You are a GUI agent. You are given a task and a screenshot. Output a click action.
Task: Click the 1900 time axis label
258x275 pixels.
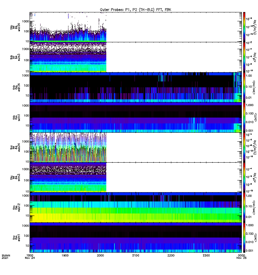click(65, 255)
